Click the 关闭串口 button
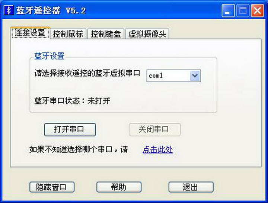 pos(154,130)
